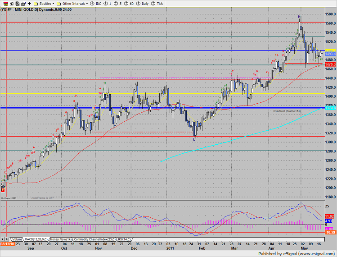This screenshot has width=337, height=257.
Task: Click the right tab scroll arrow
Action: tap(7, 239)
